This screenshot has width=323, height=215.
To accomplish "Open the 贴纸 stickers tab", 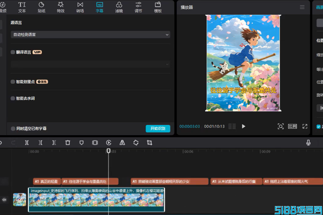I will [x=41, y=7].
